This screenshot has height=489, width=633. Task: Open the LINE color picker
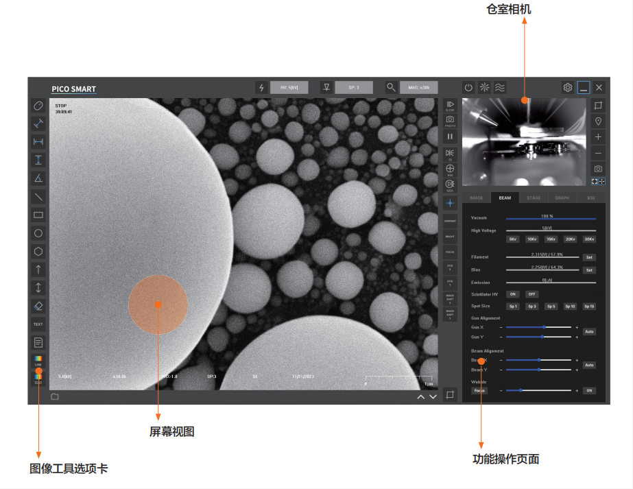pos(38,360)
